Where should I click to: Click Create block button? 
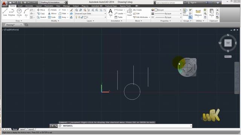(137, 10)
